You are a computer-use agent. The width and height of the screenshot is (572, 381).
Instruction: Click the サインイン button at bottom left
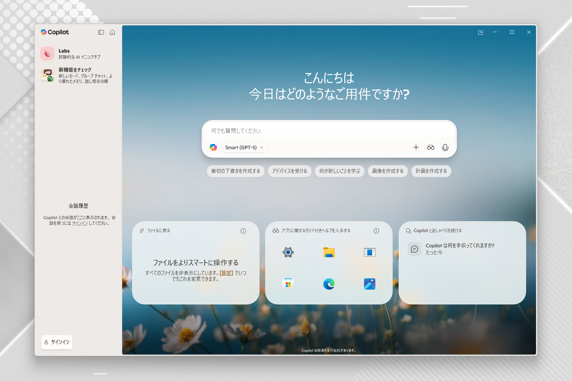point(56,342)
